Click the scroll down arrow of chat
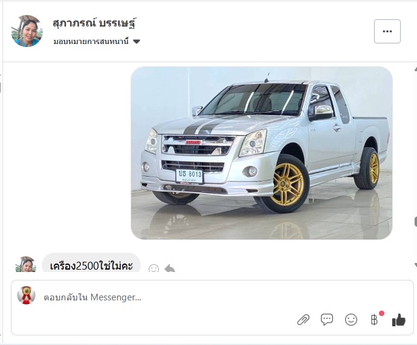This screenshot has height=345, width=417. coord(415,265)
